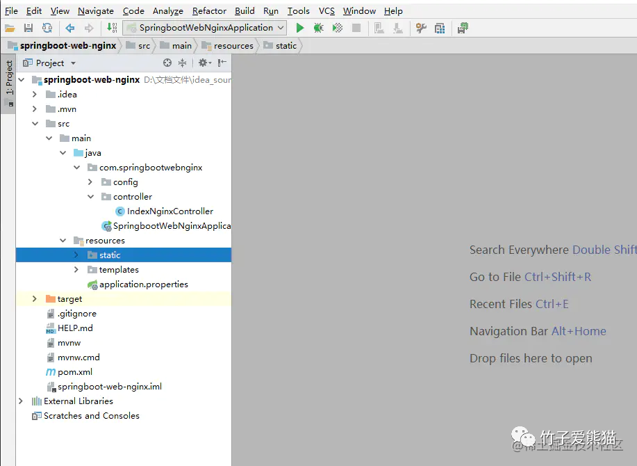The image size is (637, 466).
Task: Collapse the controller package
Action: pyautogui.click(x=90, y=197)
